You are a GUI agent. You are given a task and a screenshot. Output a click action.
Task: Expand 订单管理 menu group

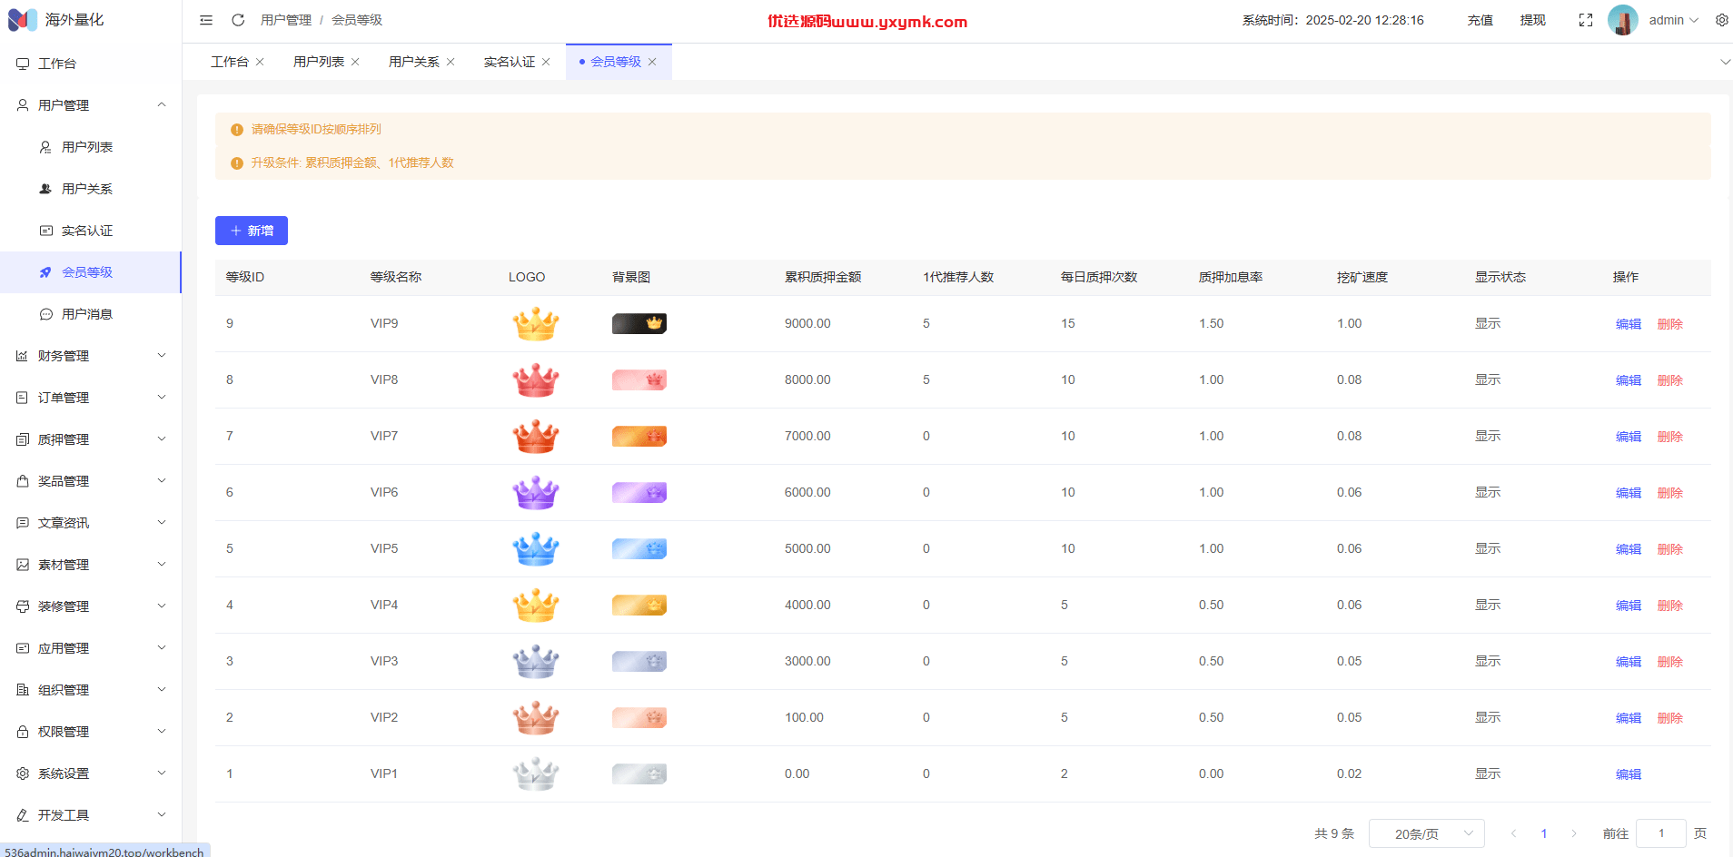[91, 398]
